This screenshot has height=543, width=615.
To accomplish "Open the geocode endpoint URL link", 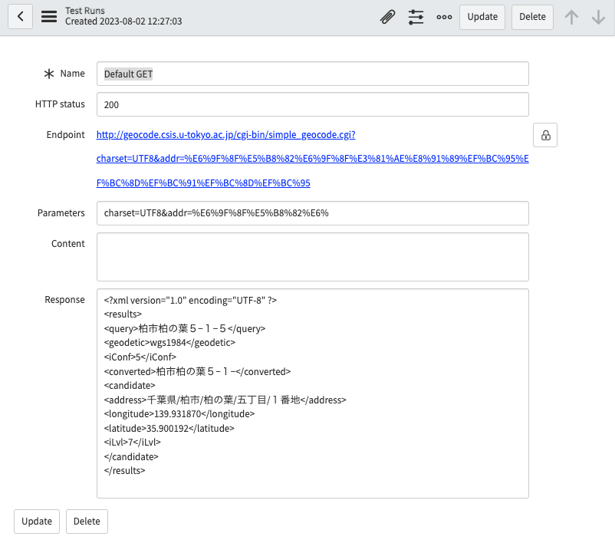I will tap(225, 133).
